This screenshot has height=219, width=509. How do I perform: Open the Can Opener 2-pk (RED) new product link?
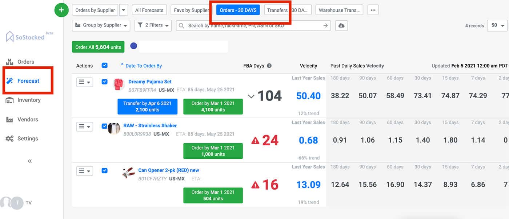coord(168,170)
